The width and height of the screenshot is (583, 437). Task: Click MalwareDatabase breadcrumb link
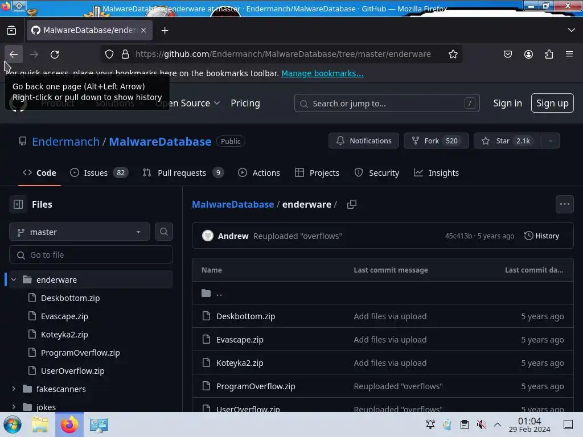233,204
